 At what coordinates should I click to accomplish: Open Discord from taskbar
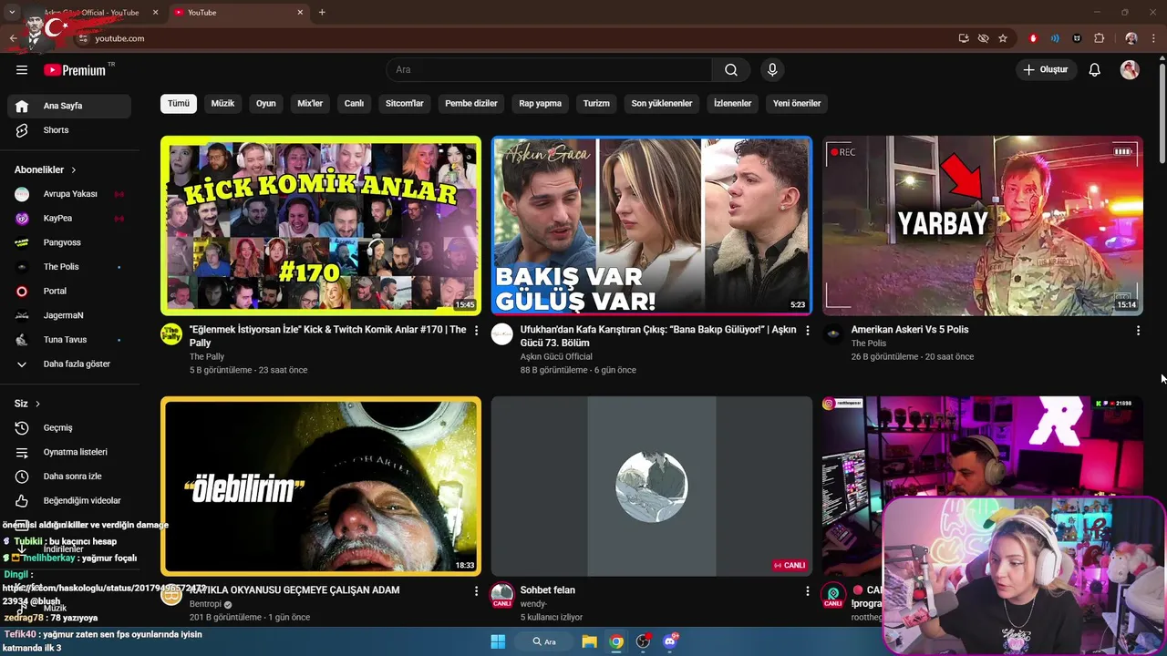670,641
